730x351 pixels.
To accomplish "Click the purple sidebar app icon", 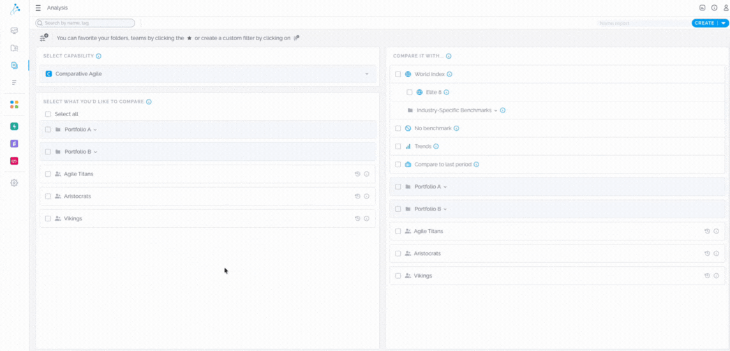I will [x=14, y=144].
